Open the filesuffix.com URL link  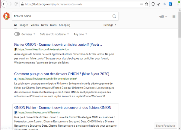click(43, 49)
